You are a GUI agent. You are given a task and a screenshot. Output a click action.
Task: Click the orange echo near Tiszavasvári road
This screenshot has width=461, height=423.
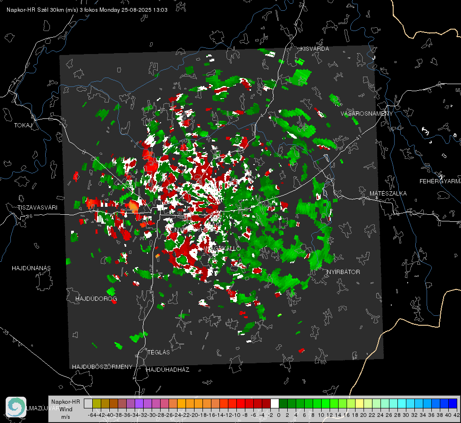[x=133, y=206]
